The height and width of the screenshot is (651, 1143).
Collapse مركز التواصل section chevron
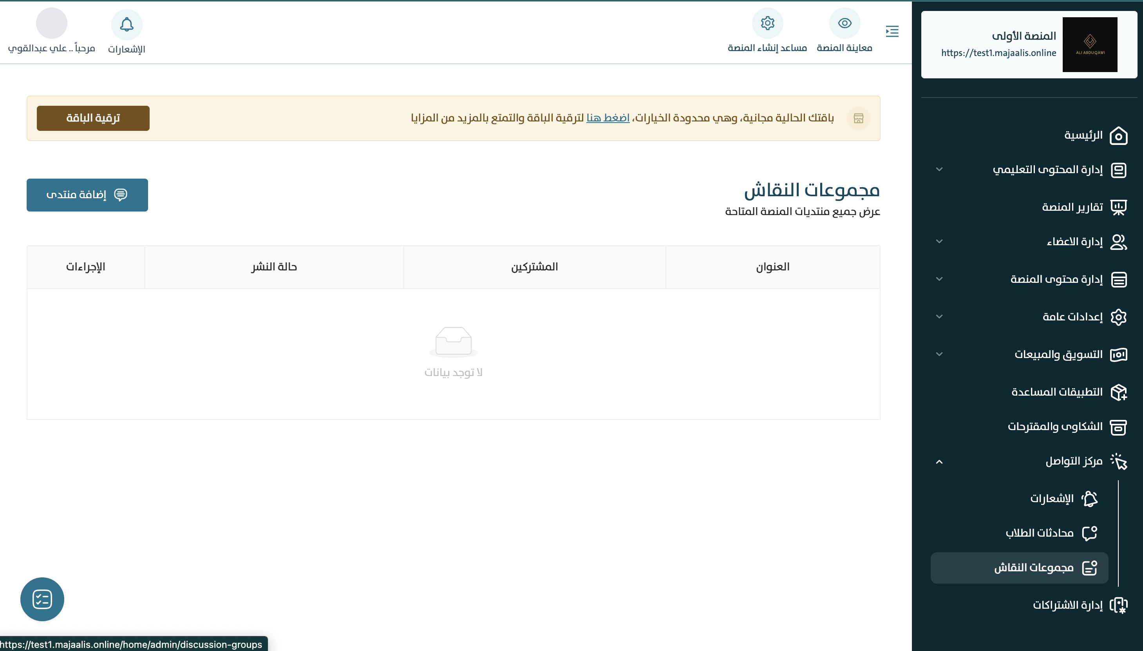click(939, 462)
